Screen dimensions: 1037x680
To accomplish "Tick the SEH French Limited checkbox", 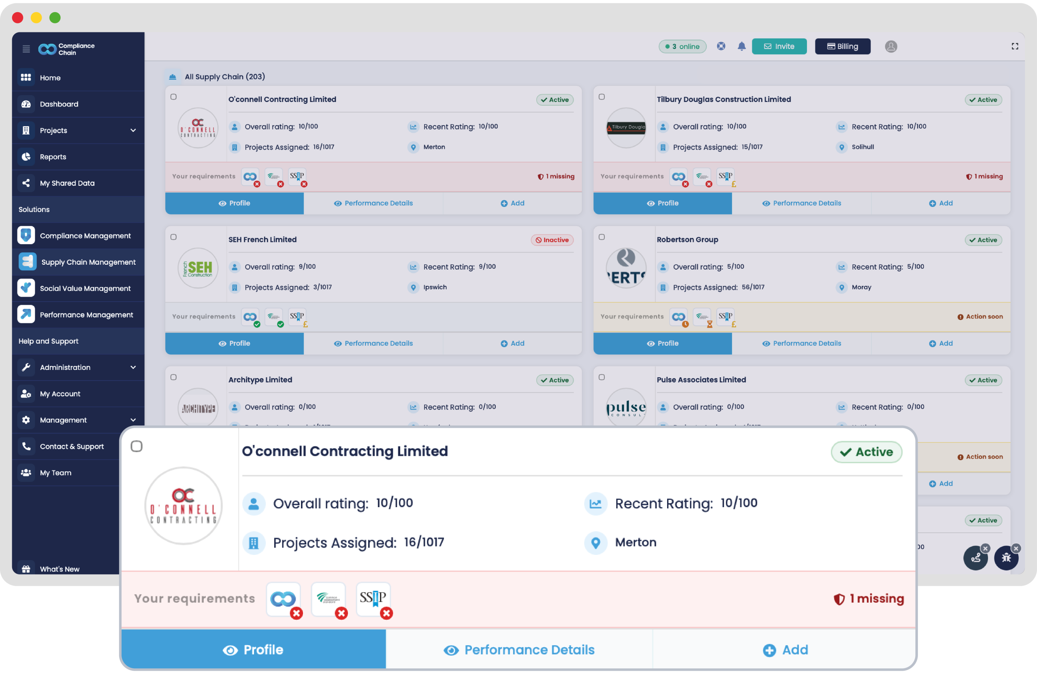I will (173, 237).
